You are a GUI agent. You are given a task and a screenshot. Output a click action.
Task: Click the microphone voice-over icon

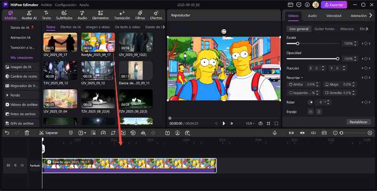[x=274, y=133]
